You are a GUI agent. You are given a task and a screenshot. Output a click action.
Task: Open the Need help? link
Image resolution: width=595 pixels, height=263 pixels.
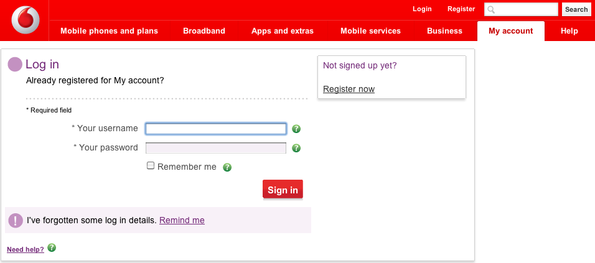coord(26,249)
